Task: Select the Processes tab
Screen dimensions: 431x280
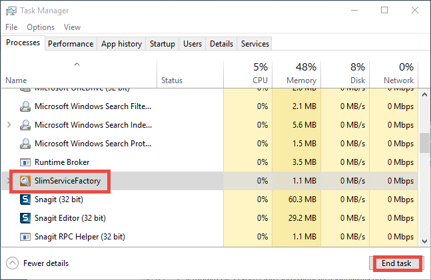Action: point(23,43)
